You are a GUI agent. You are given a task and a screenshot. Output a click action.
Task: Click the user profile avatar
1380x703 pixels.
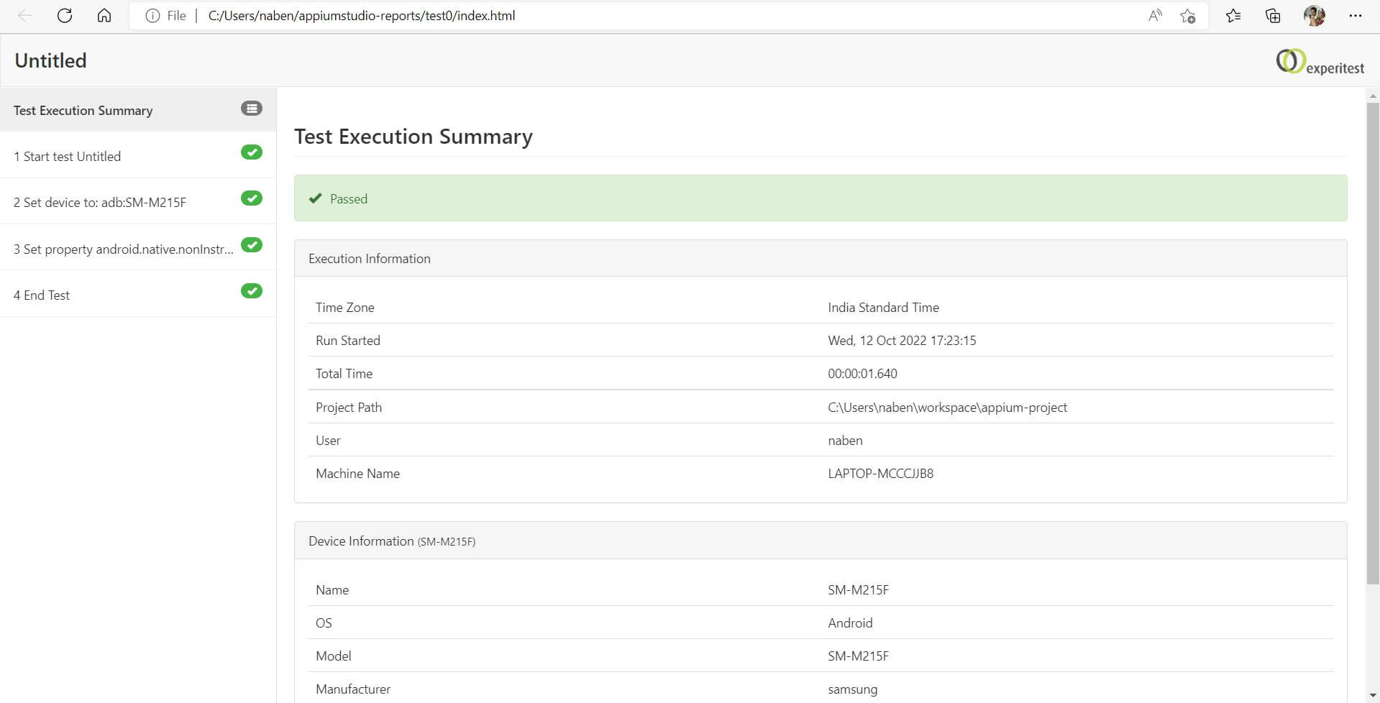(x=1314, y=16)
